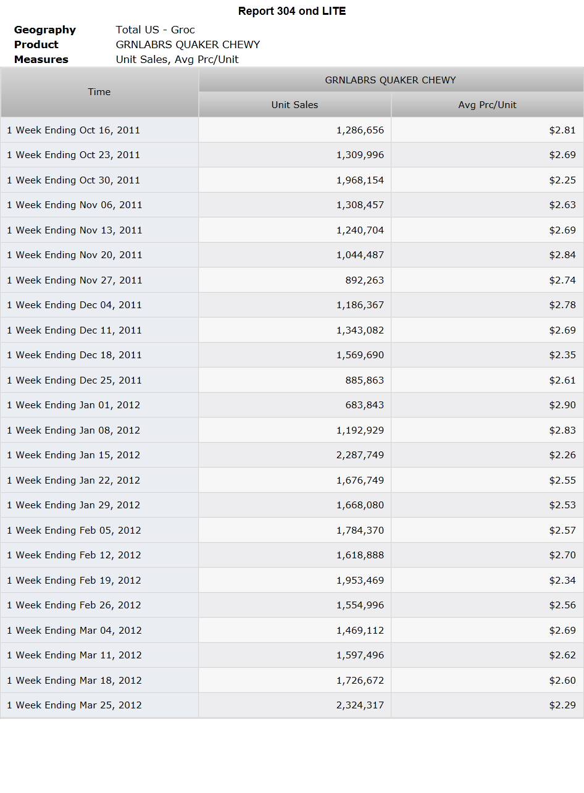Select row 1 Week Ending Mar 18, 2012

(x=292, y=681)
